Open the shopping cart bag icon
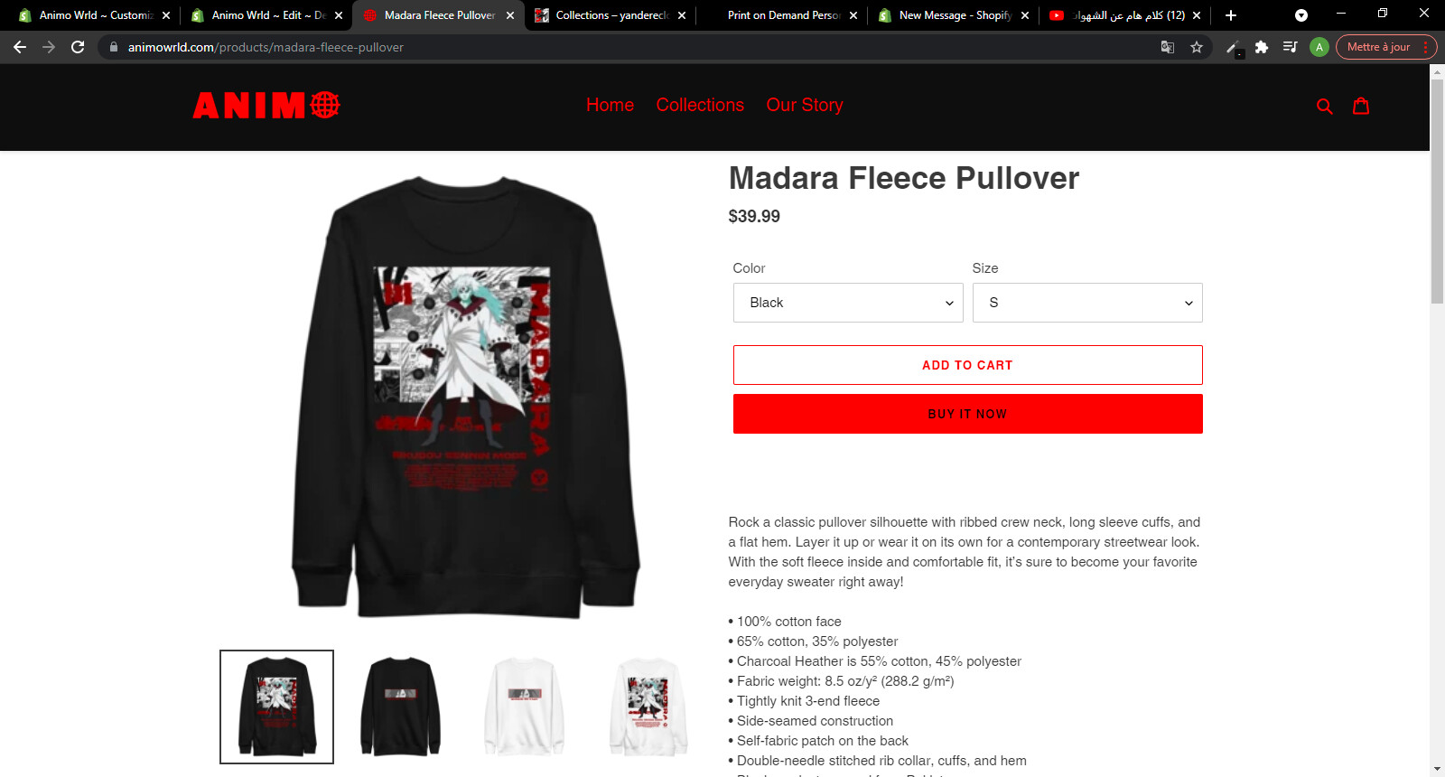1445x777 pixels. (x=1361, y=106)
